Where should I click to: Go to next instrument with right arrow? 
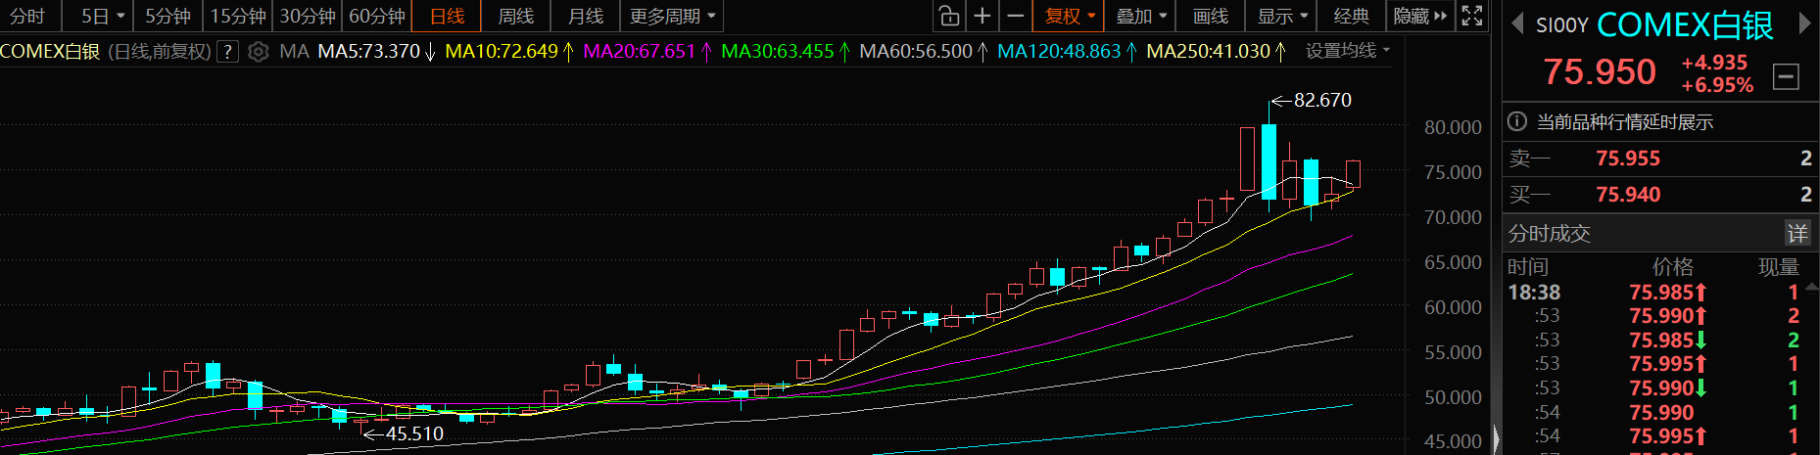pyautogui.click(x=1804, y=23)
